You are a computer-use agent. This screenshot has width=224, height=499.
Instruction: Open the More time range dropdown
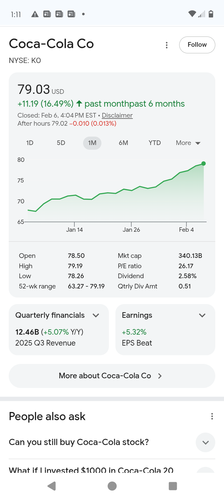[x=188, y=143]
